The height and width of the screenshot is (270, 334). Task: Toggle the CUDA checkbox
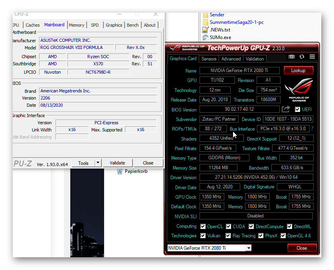pyautogui.click(x=228, y=227)
